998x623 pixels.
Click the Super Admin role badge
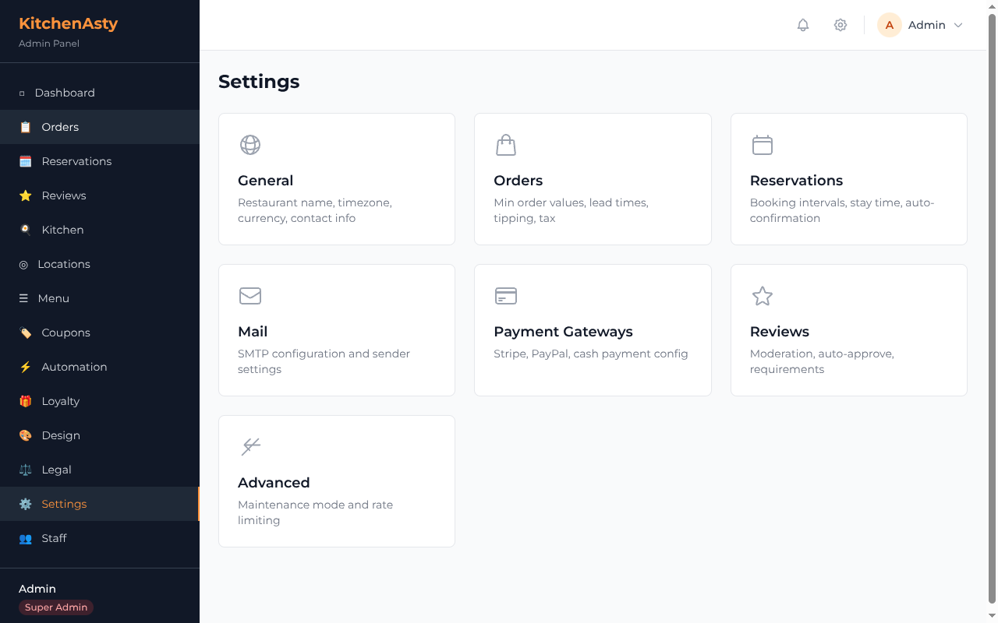(55, 607)
